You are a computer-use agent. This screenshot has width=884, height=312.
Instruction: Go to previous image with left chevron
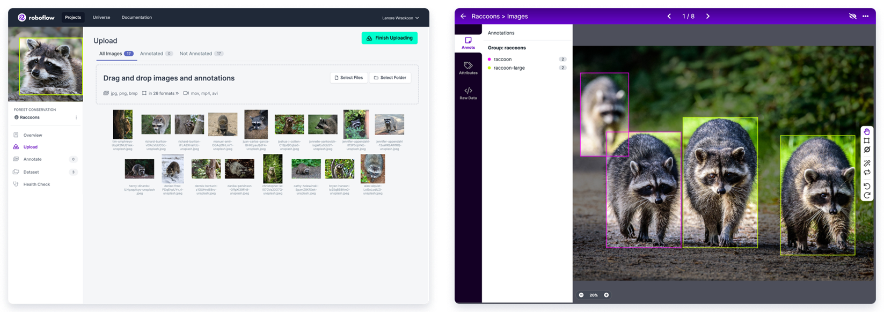coord(669,16)
